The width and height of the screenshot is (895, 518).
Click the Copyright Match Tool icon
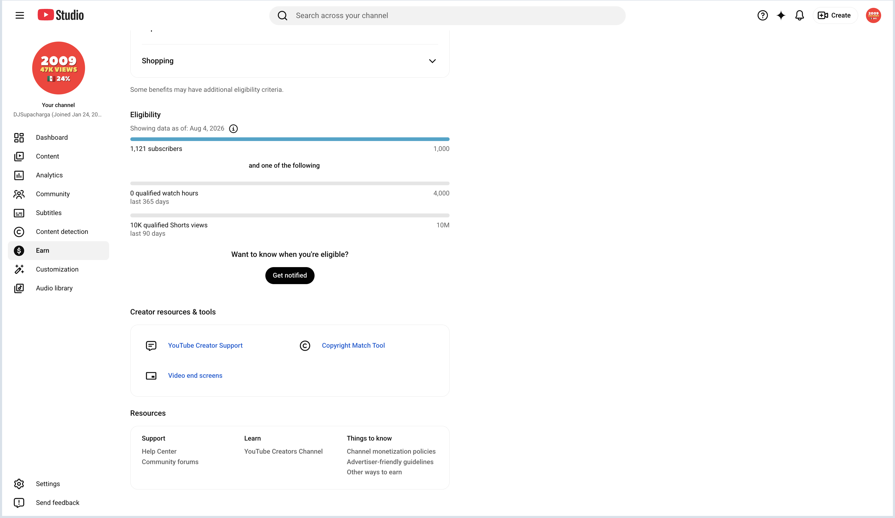[x=305, y=345]
